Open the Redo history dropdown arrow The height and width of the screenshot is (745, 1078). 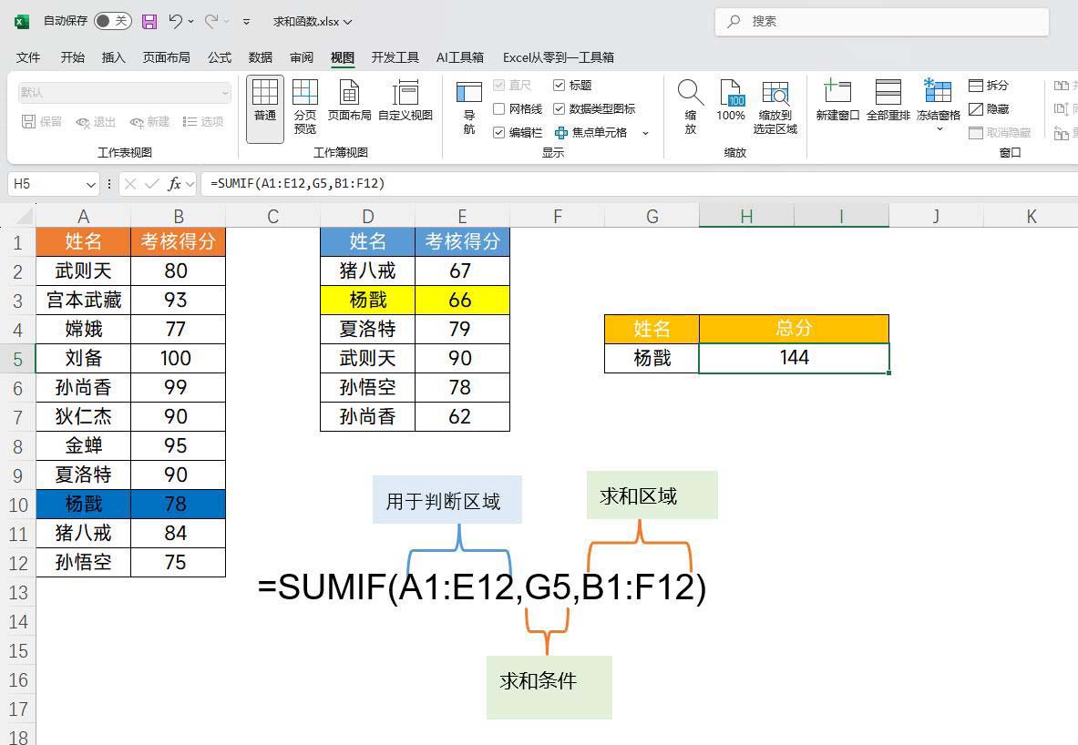pyautogui.click(x=227, y=22)
